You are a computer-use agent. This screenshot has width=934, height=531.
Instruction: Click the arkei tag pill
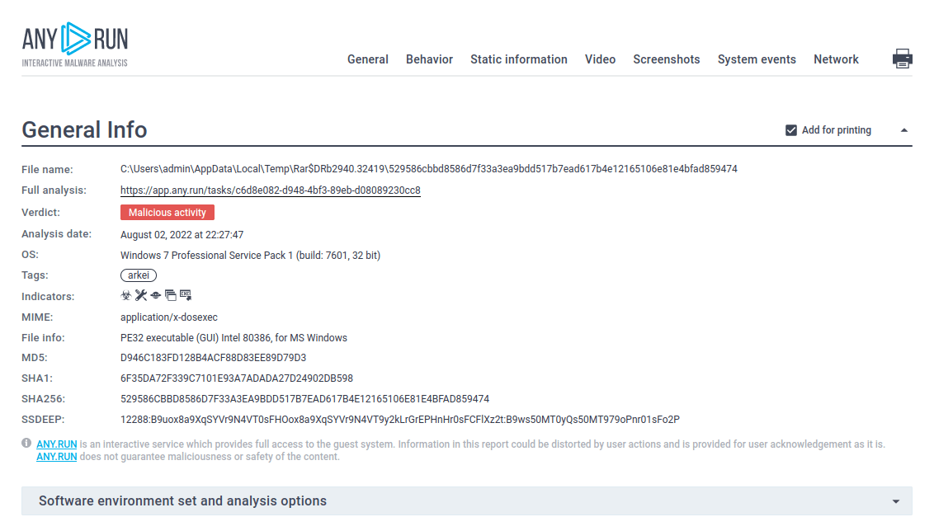pyautogui.click(x=138, y=275)
